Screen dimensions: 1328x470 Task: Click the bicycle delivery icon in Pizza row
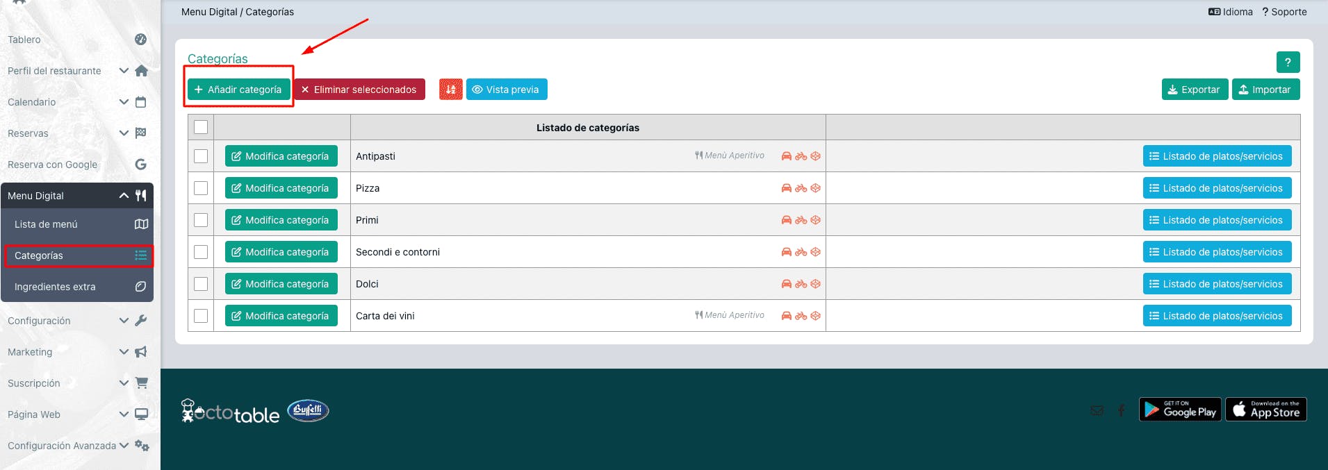[x=801, y=188]
